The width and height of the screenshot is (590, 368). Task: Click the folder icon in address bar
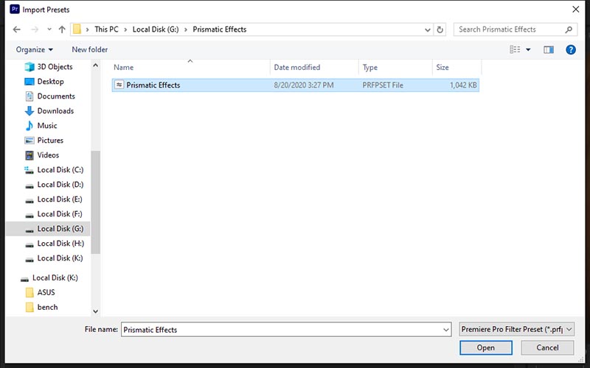[x=77, y=29]
